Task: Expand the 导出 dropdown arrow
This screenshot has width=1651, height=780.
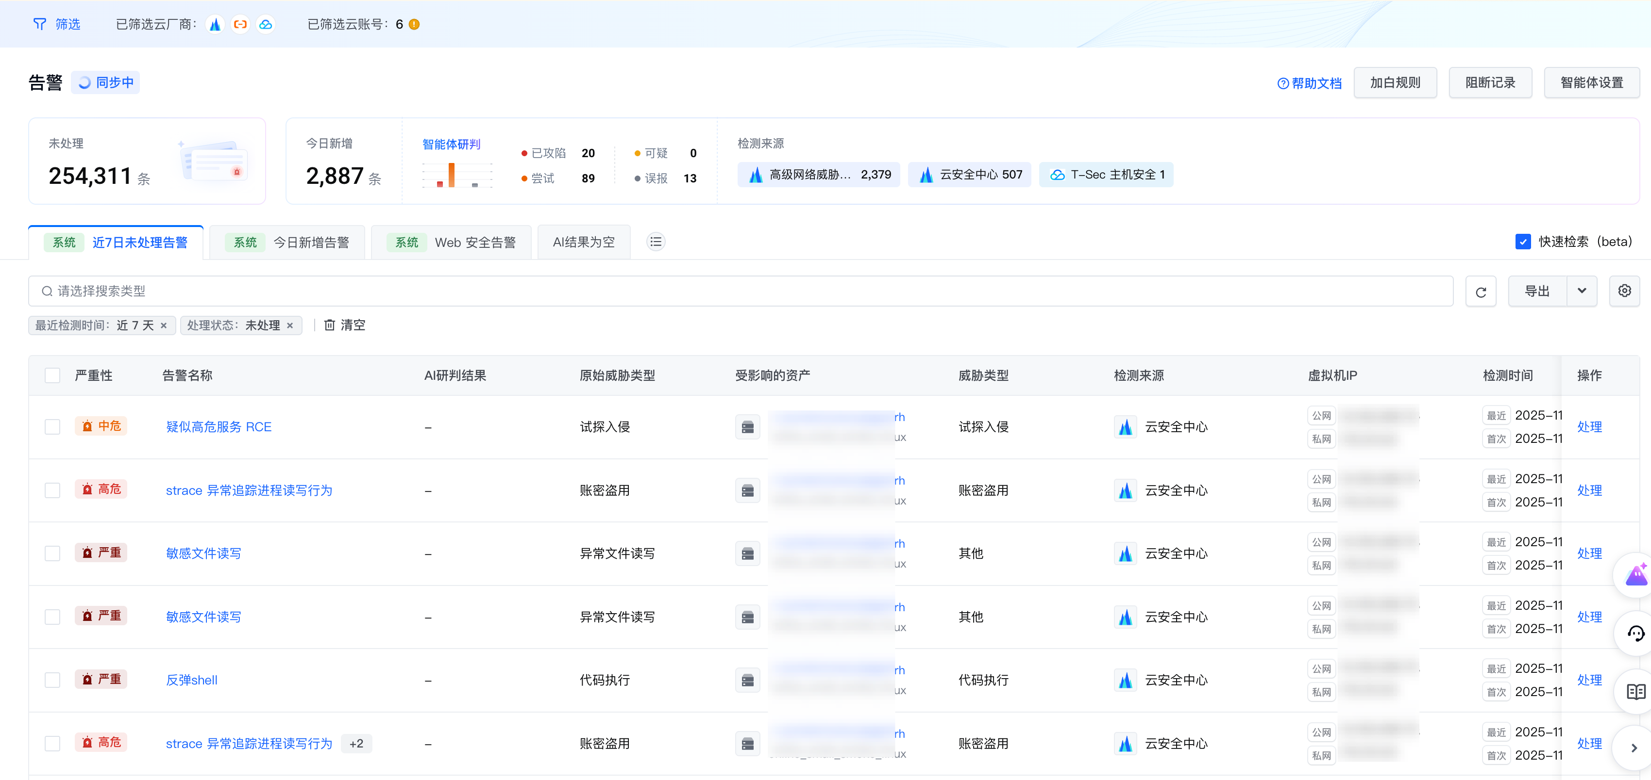Action: point(1581,292)
